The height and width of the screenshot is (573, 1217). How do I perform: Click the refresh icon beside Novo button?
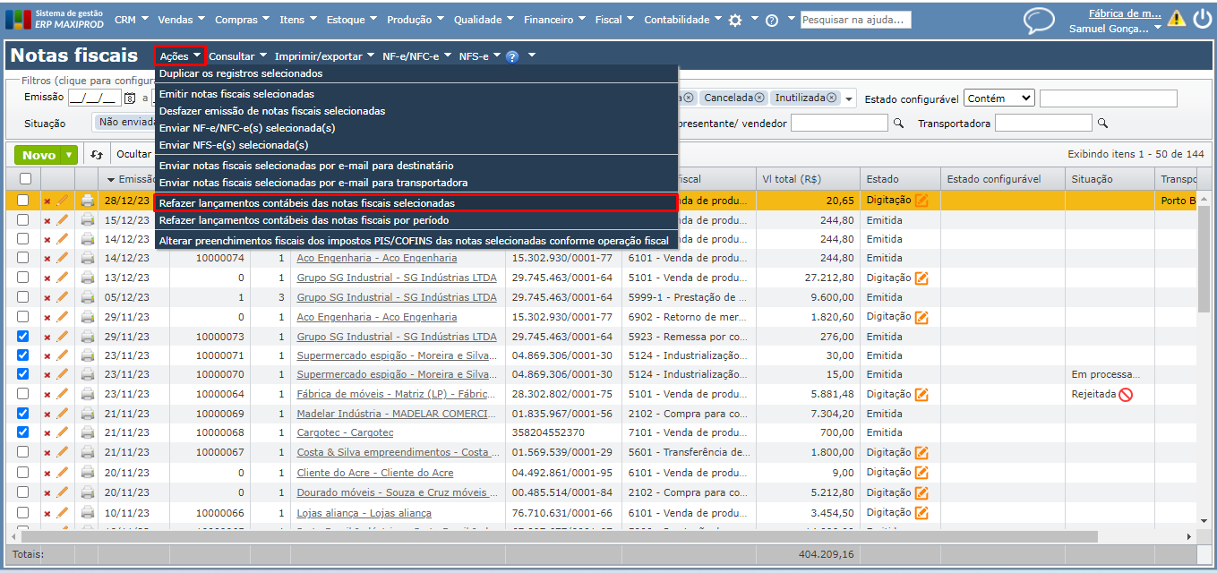point(98,155)
